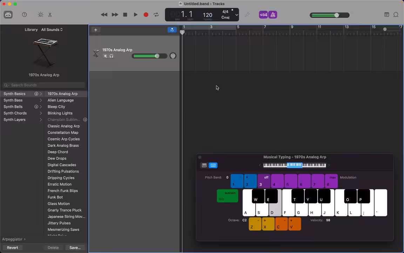404x253 pixels.
Task: Open the Editors scissors icon
Action: point(50,15)
